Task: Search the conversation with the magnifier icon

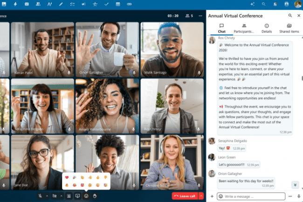Action: click(x=289, y=15)
